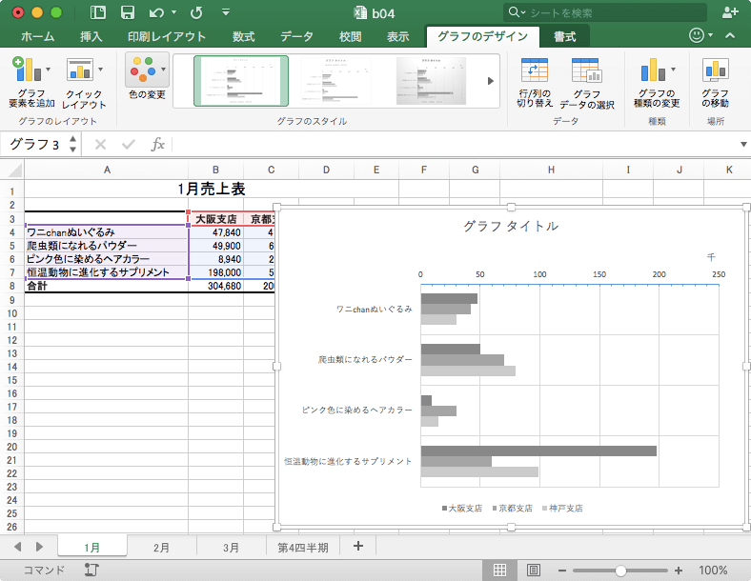Image resolution: width=751 pixels, height=581 pixels.
Task: Click the fx insert function icon
Action: tap(158, 145)
